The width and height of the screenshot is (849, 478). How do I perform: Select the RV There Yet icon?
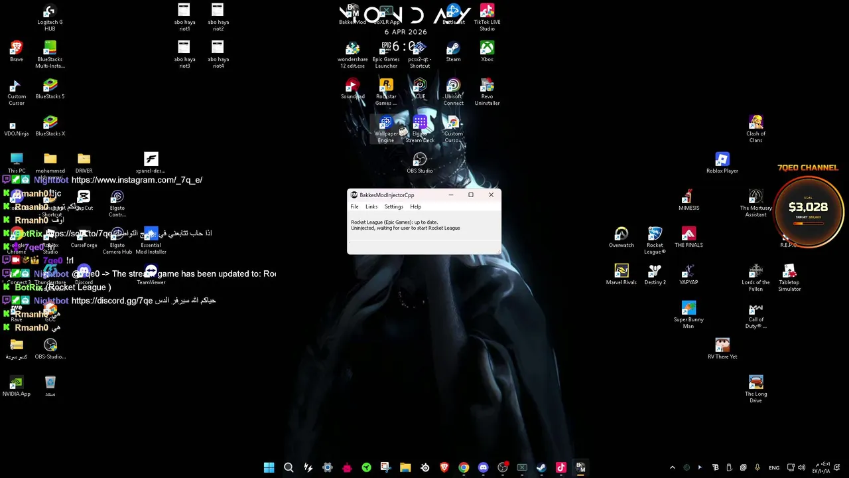point(722,349)
